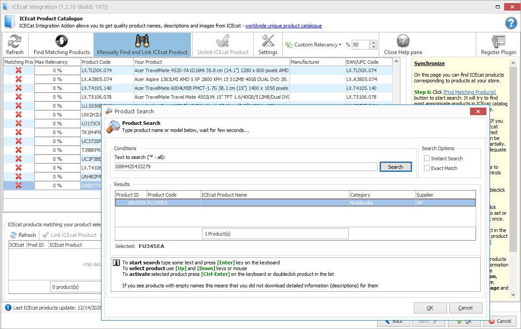Image resolution: width=521 pixels, height=329 pixels.
Task: Click red X status for LX.TLD0X.074 row
Action: [x=19, y=70]
